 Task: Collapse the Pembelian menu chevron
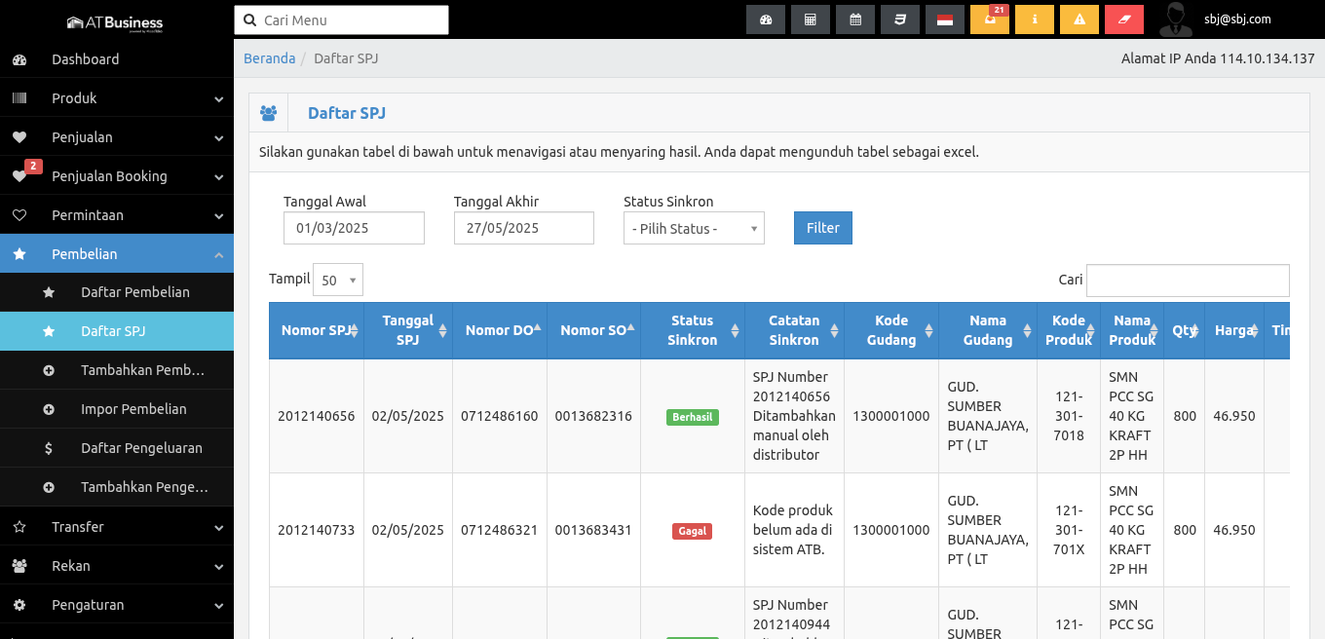[218, 254]
